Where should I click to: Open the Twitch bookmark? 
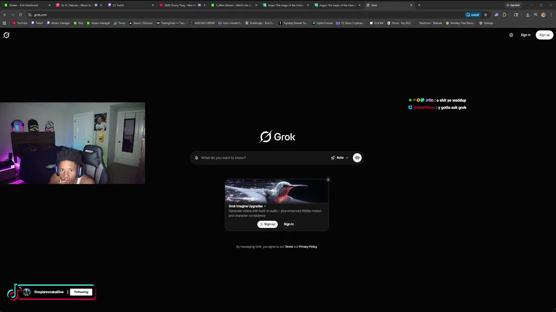tap(37, 23)
